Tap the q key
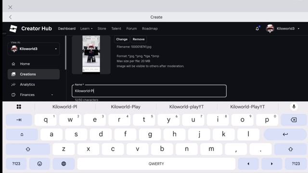 (46, 120)
